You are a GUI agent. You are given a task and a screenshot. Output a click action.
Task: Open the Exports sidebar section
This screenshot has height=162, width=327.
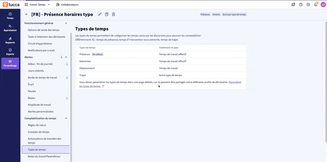tap(10, 52)
